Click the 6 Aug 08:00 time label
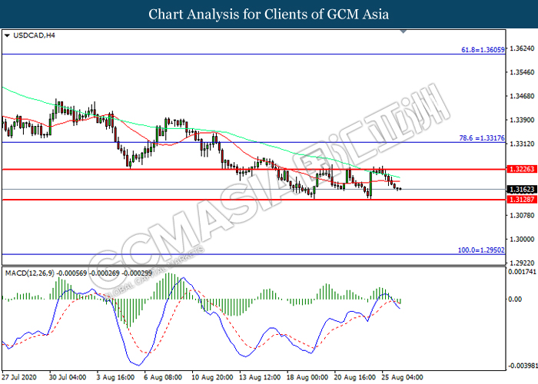This screenshot has height=384, width=538. click(163, 377)
